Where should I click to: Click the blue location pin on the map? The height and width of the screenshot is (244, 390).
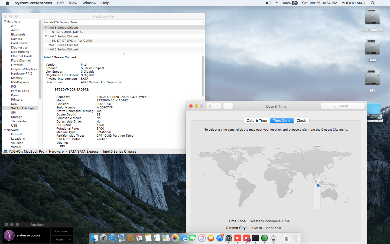318,185
